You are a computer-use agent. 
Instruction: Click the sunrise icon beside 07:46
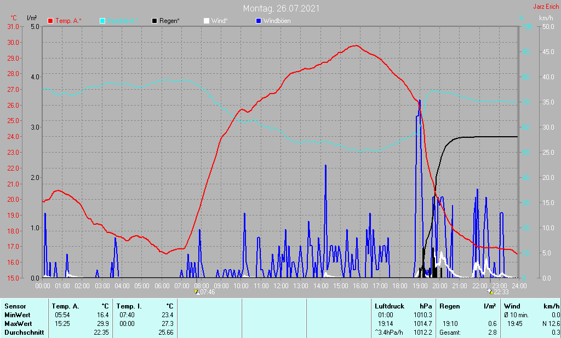197,292
